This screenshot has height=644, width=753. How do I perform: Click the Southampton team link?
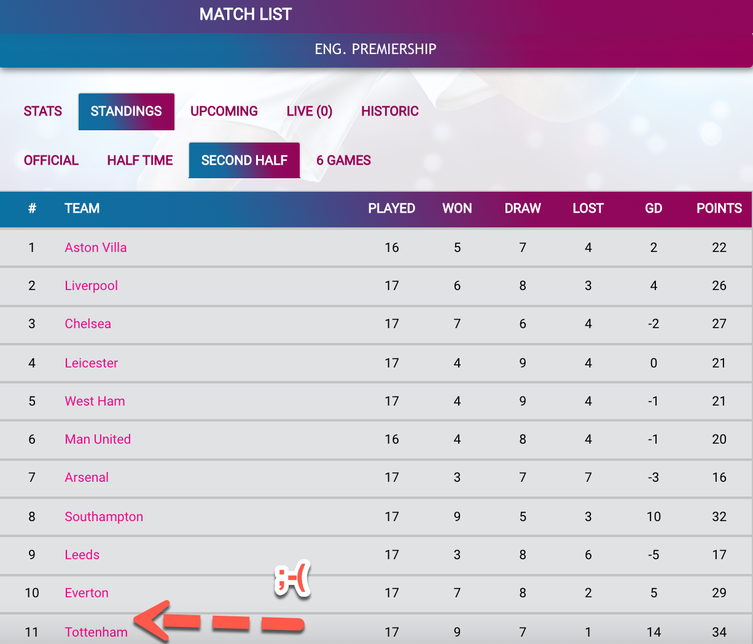[x=104, y=517]
